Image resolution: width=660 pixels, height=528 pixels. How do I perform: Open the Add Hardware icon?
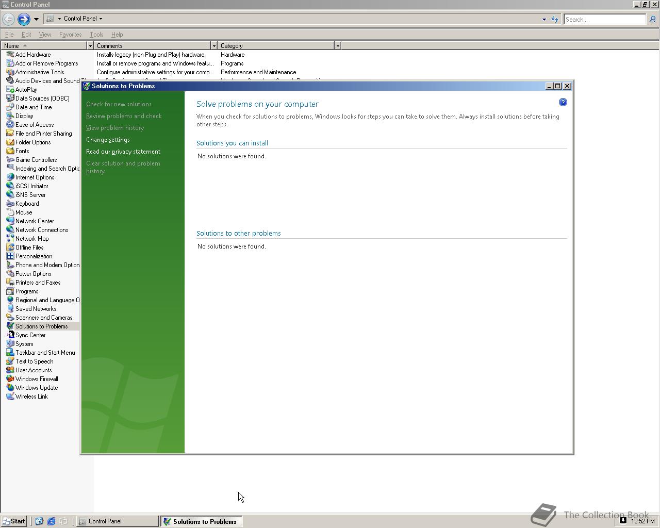pos(10,55)
